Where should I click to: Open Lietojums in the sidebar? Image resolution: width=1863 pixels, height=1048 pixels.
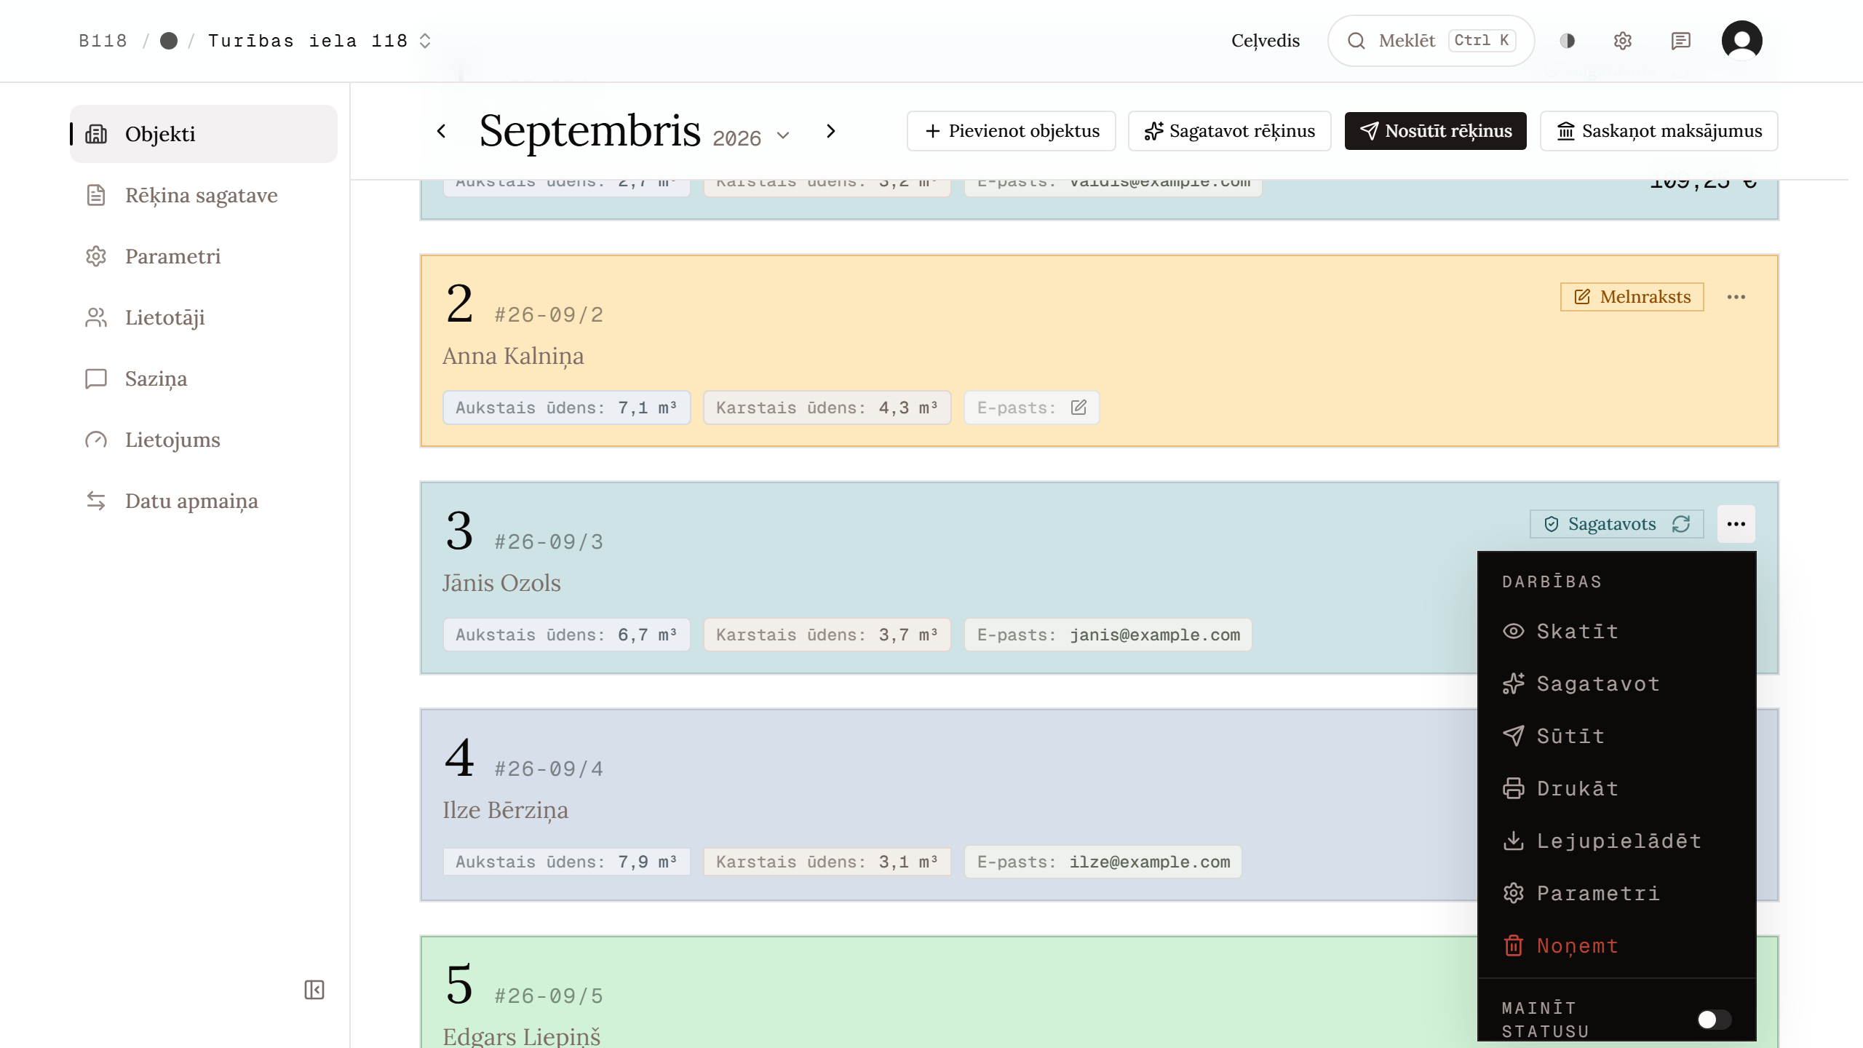pyautogui.click(x=204, y=440)
